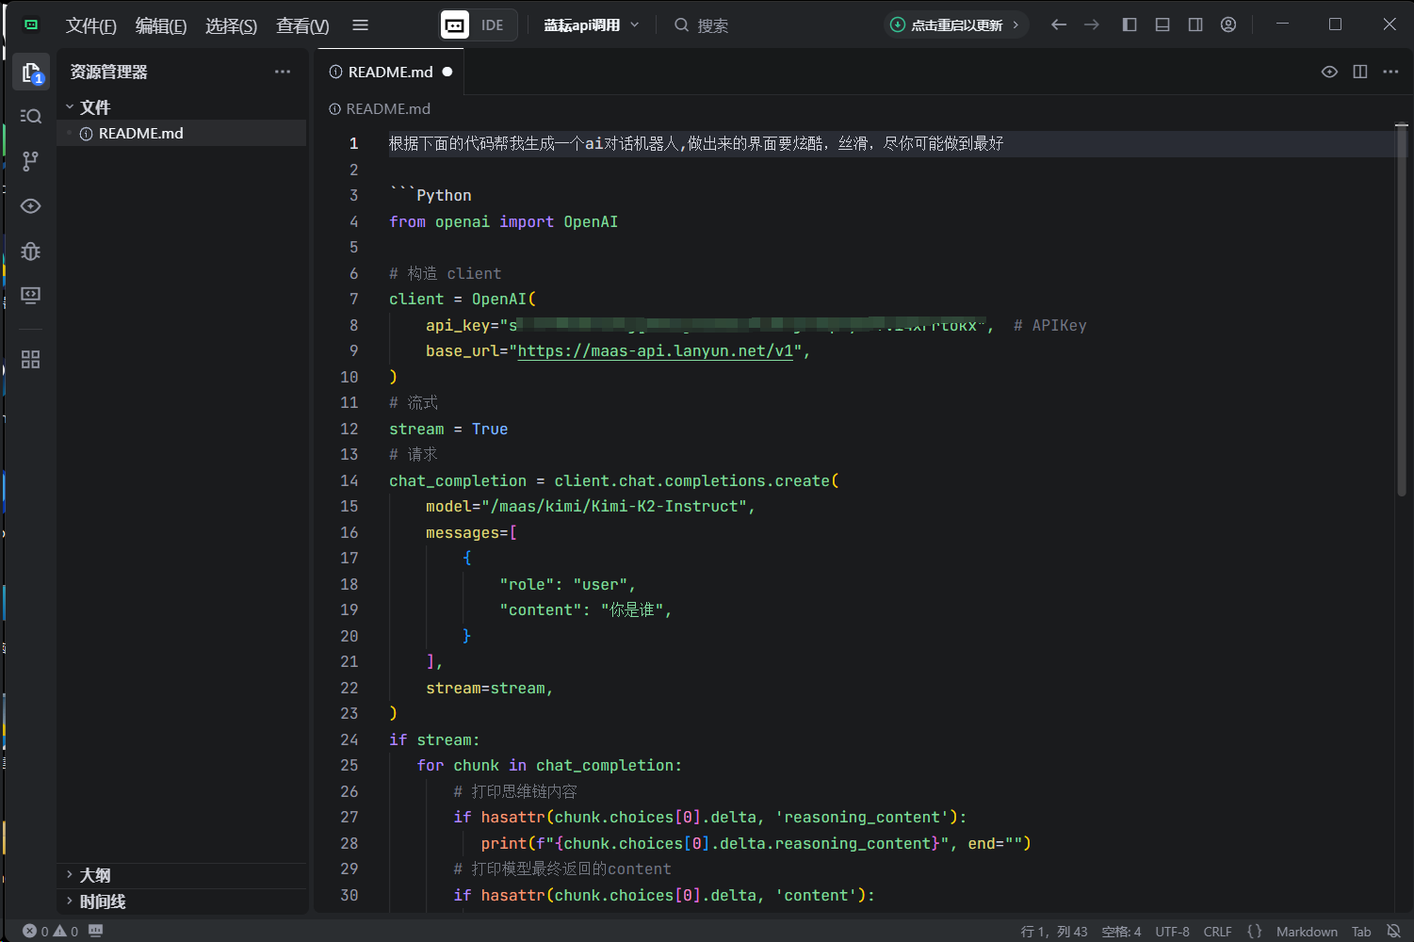
Task: Click the 资源管理器 panel title
Action: pos(109,72)
